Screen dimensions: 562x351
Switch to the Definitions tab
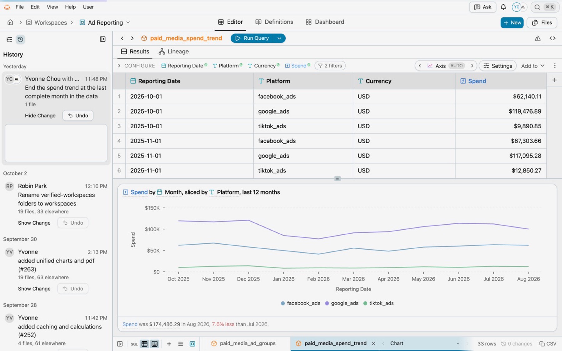pos(274,22)
